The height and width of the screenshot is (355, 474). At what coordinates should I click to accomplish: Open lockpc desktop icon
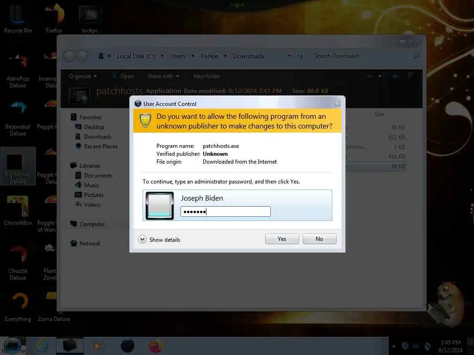pos(90,18)
